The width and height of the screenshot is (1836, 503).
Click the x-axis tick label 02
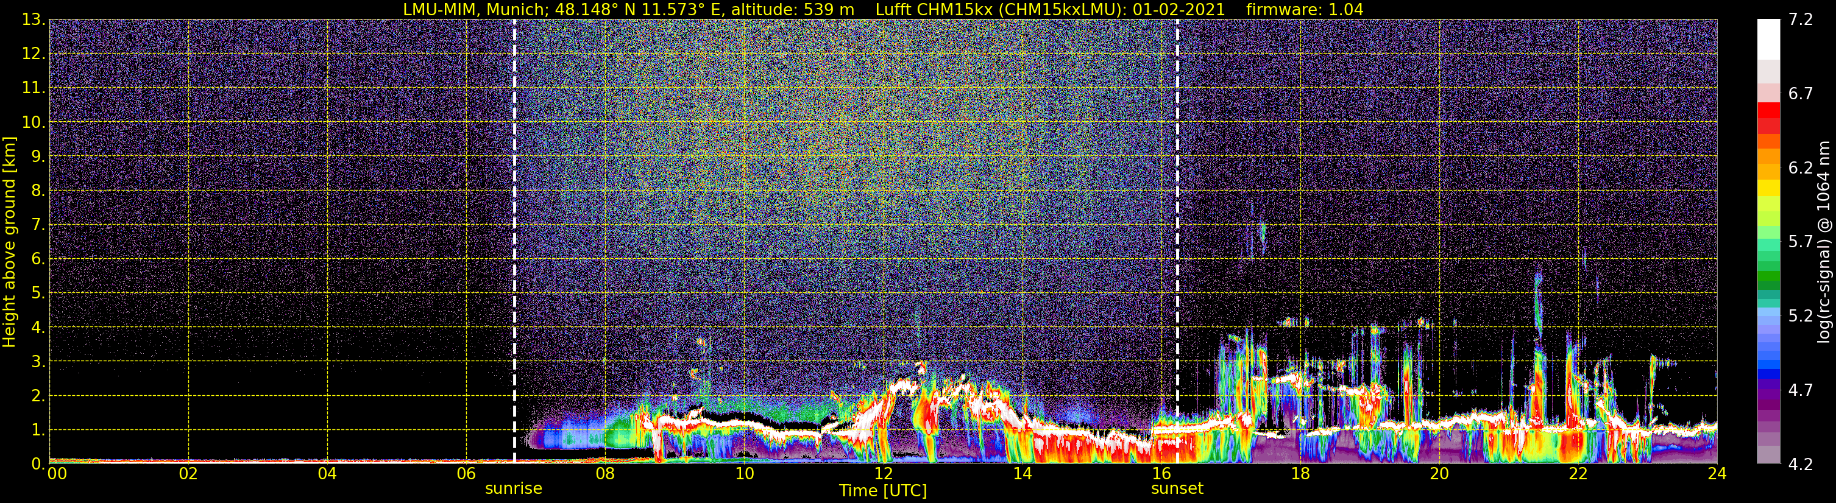[x=188, y=474]
